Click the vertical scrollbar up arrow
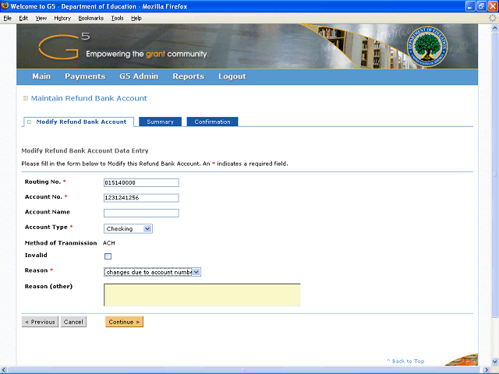 pyautogui.click(x=495, y=28)
